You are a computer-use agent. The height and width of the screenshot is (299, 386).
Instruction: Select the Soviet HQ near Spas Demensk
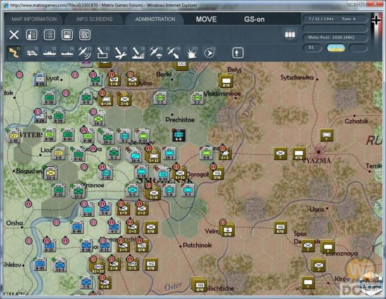[280, 228]
